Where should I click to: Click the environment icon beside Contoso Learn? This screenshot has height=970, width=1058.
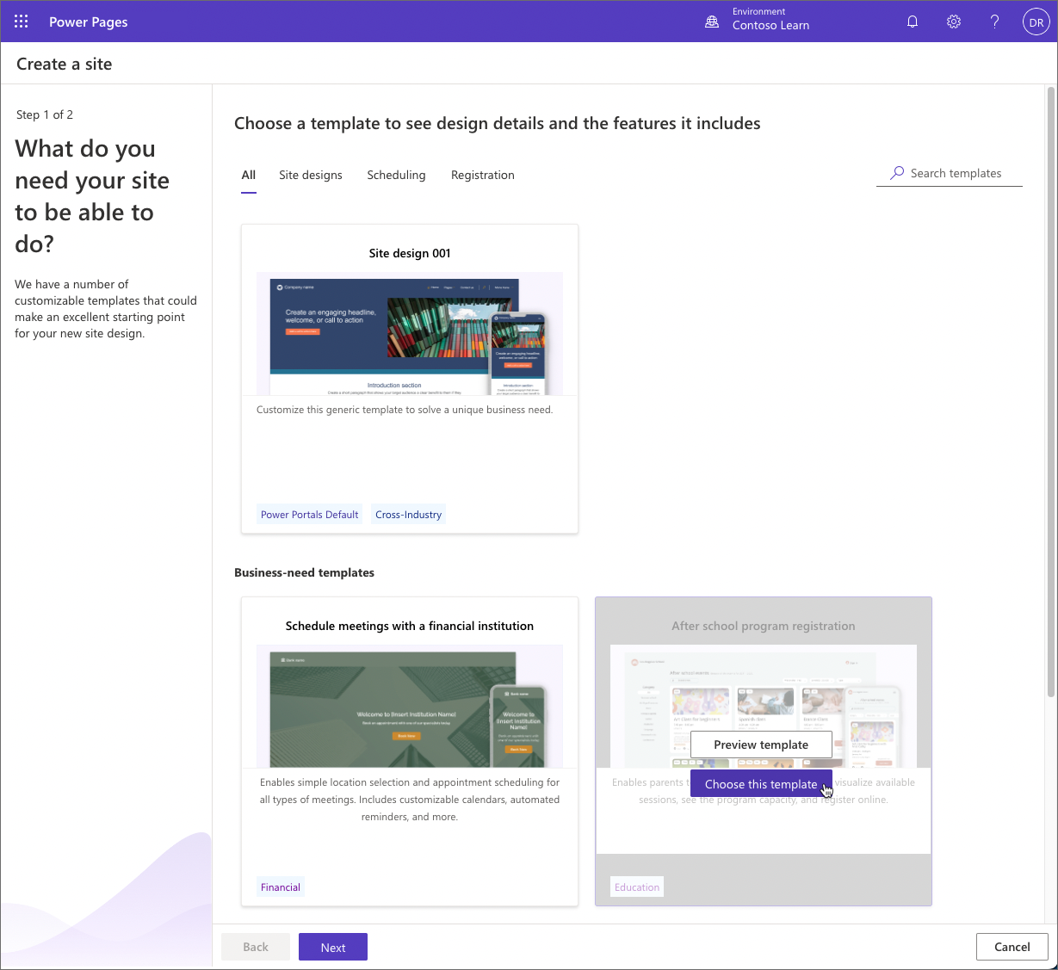point(712,22)
